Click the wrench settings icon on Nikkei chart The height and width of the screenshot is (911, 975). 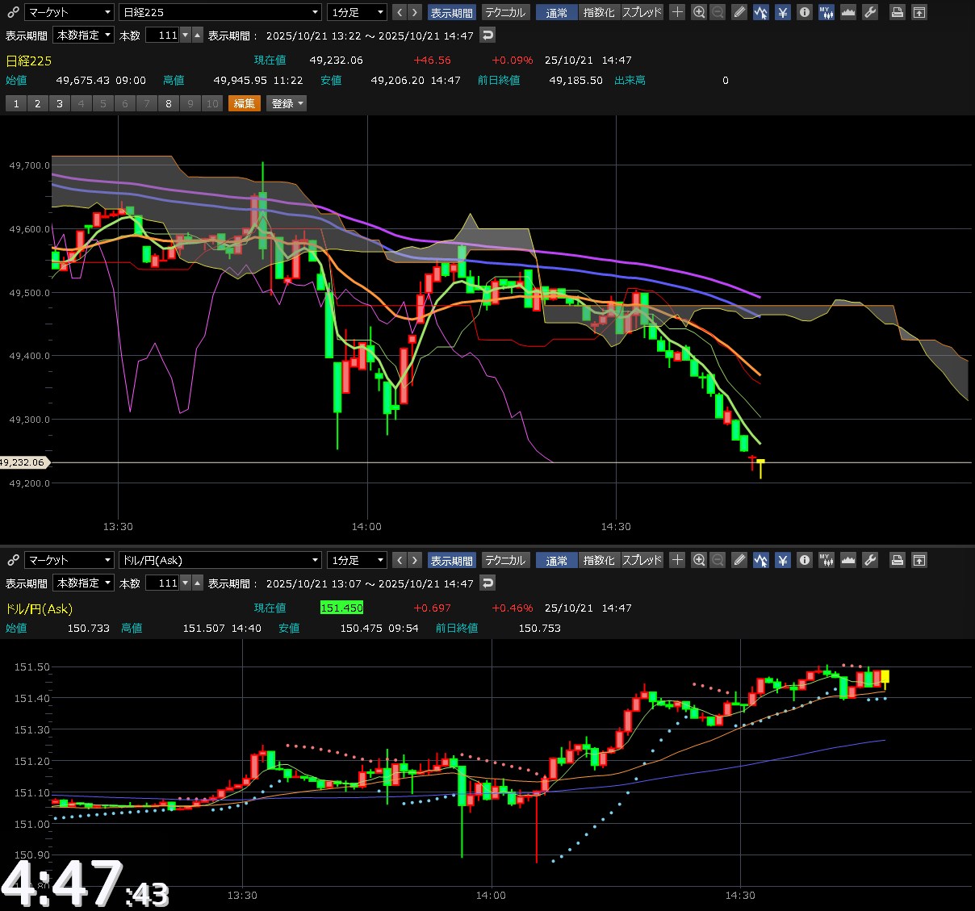(869, 12)
